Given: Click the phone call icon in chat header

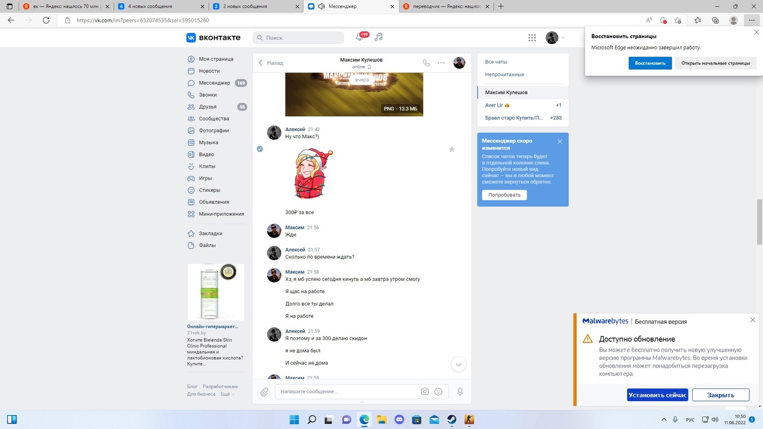Looking at the screenshot, I should (x=426, y=63).
